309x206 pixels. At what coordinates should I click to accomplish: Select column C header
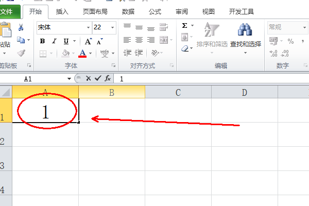pyautogui.click(x=178, y=92)
